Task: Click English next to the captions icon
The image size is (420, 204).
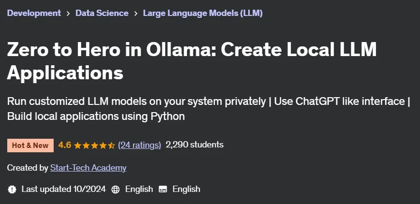Action: (186, 189)
